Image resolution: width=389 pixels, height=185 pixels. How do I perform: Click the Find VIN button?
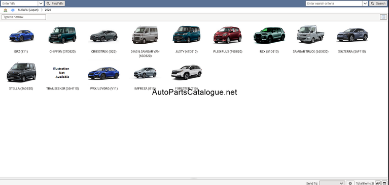click(55, 4)
